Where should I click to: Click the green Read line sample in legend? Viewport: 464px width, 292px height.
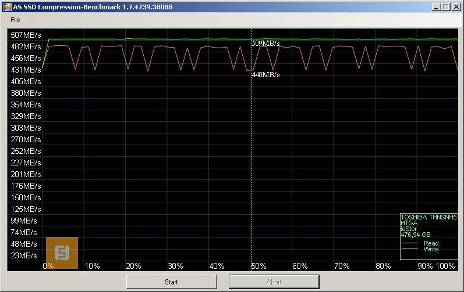click(410, 243)
